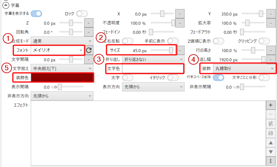Open the 装飾 dropdown showing 丸縁取り
The height and width of the screenshot is (167, 277).
244,68
